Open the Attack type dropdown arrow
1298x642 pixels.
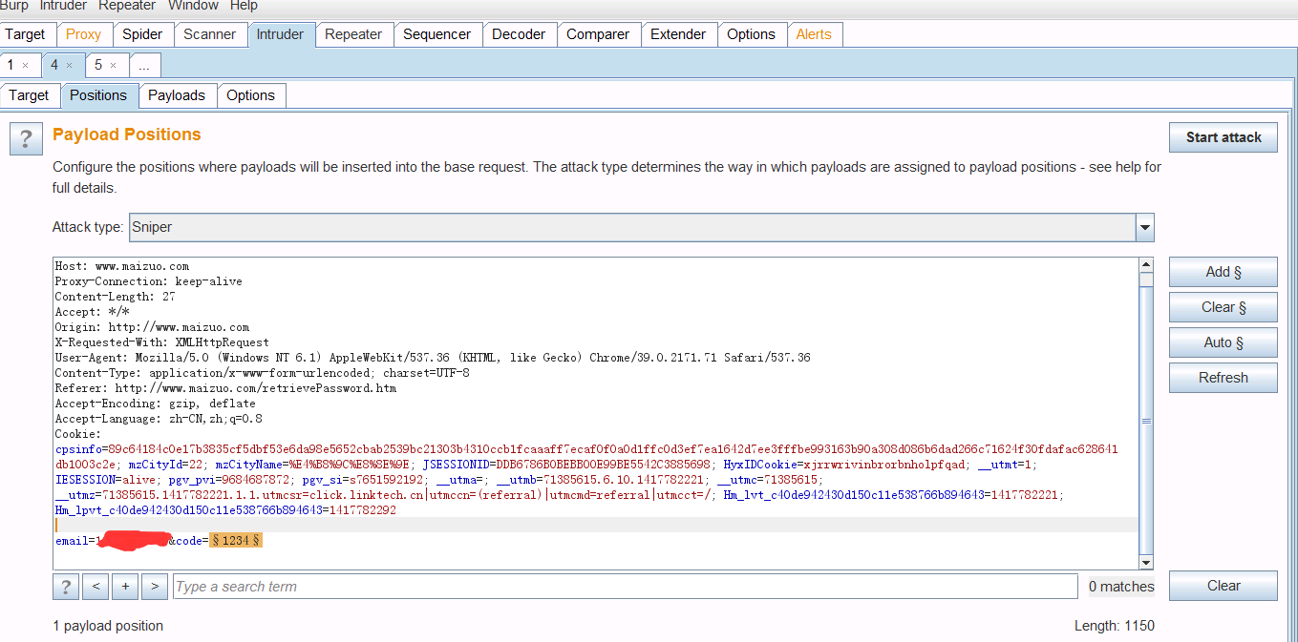tap(1145, 227)
